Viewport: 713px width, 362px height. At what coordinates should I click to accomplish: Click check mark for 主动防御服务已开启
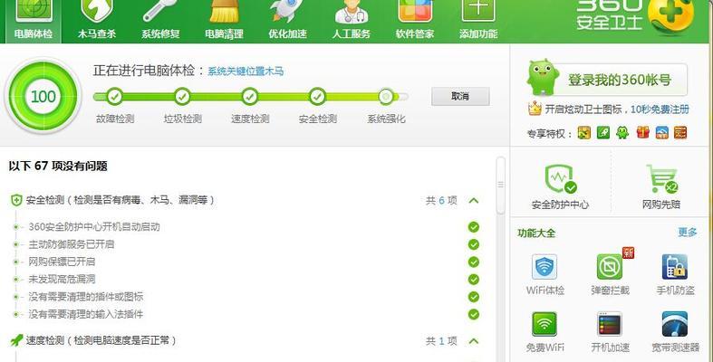[x=474, y=244]
